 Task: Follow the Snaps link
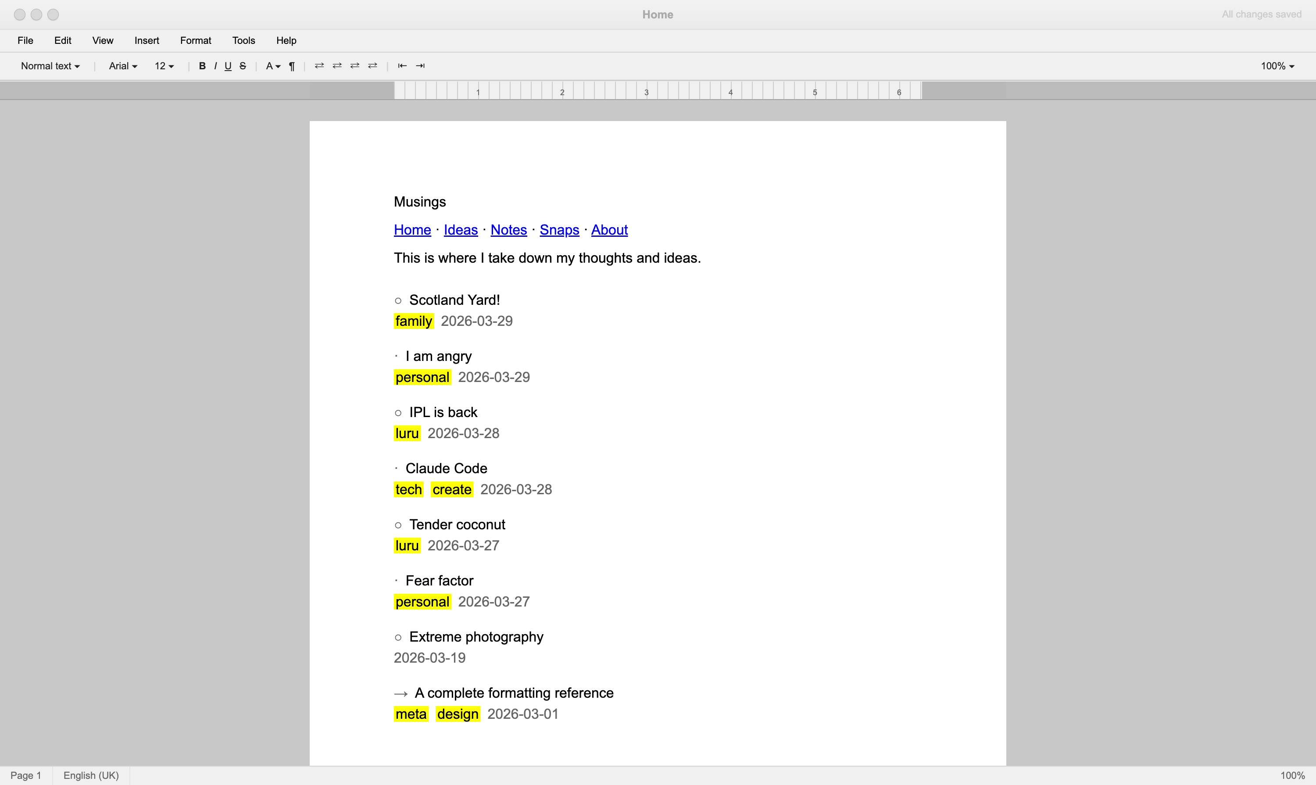click(559, 230)
